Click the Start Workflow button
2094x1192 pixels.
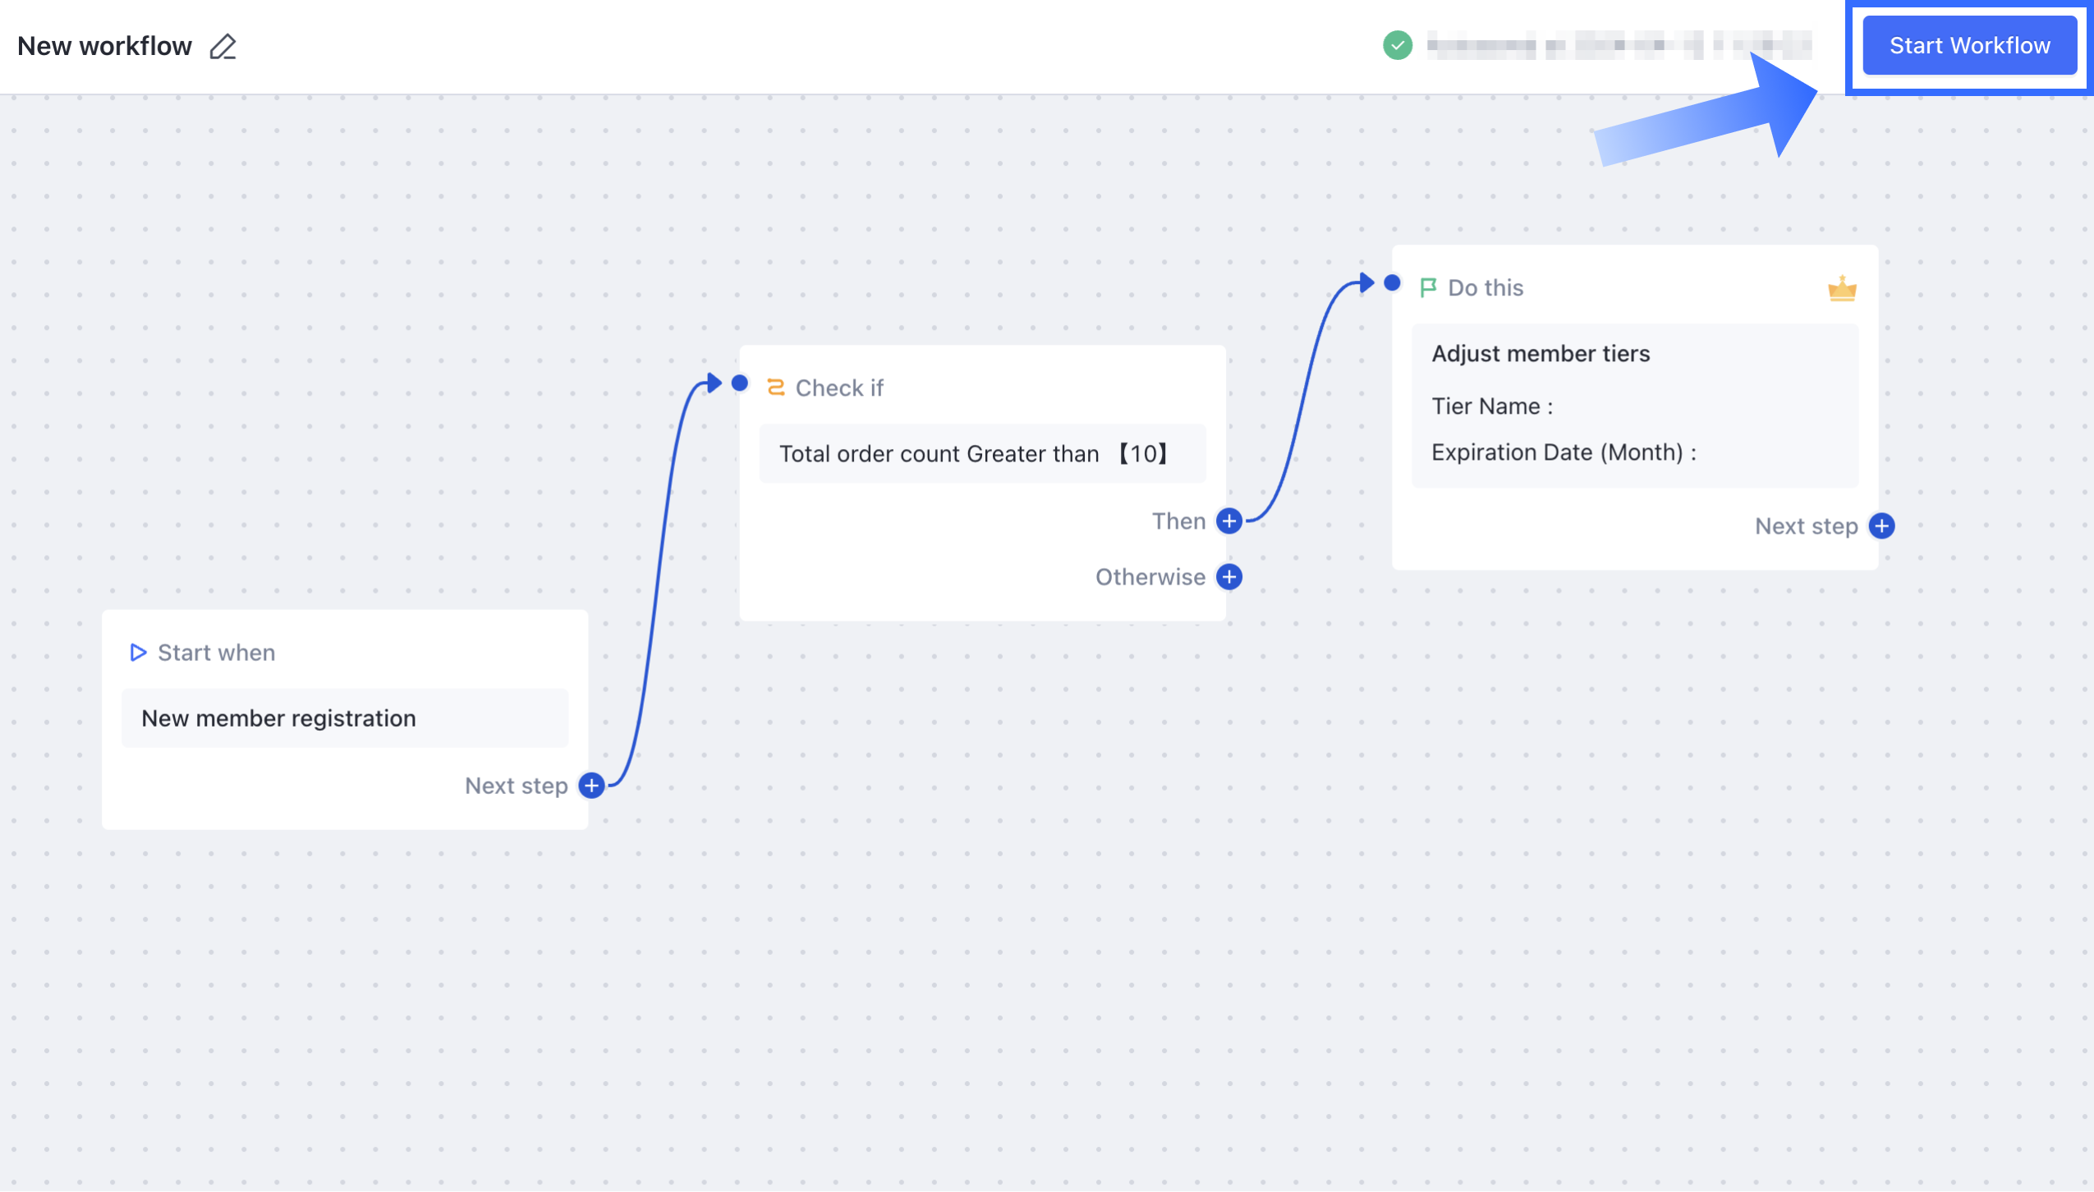tap(1968, 46)
